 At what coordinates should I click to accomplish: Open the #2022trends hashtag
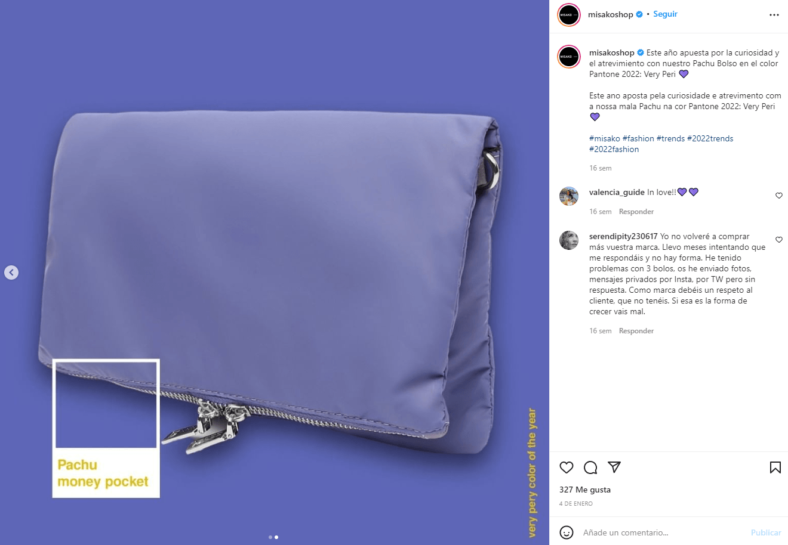(710, 138)
